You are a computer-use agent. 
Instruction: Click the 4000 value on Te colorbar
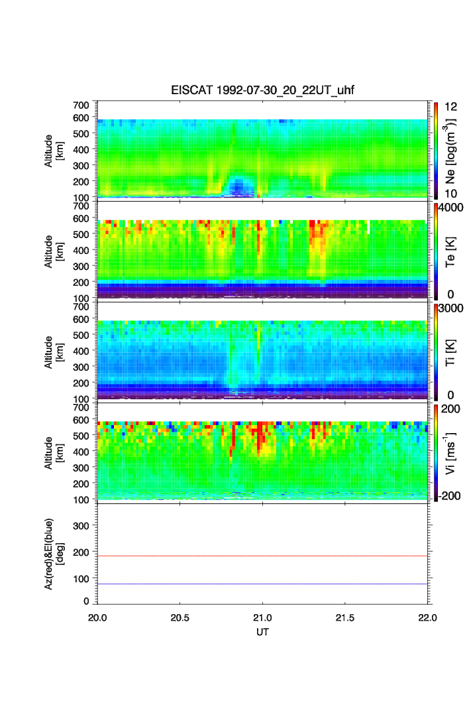451,208
